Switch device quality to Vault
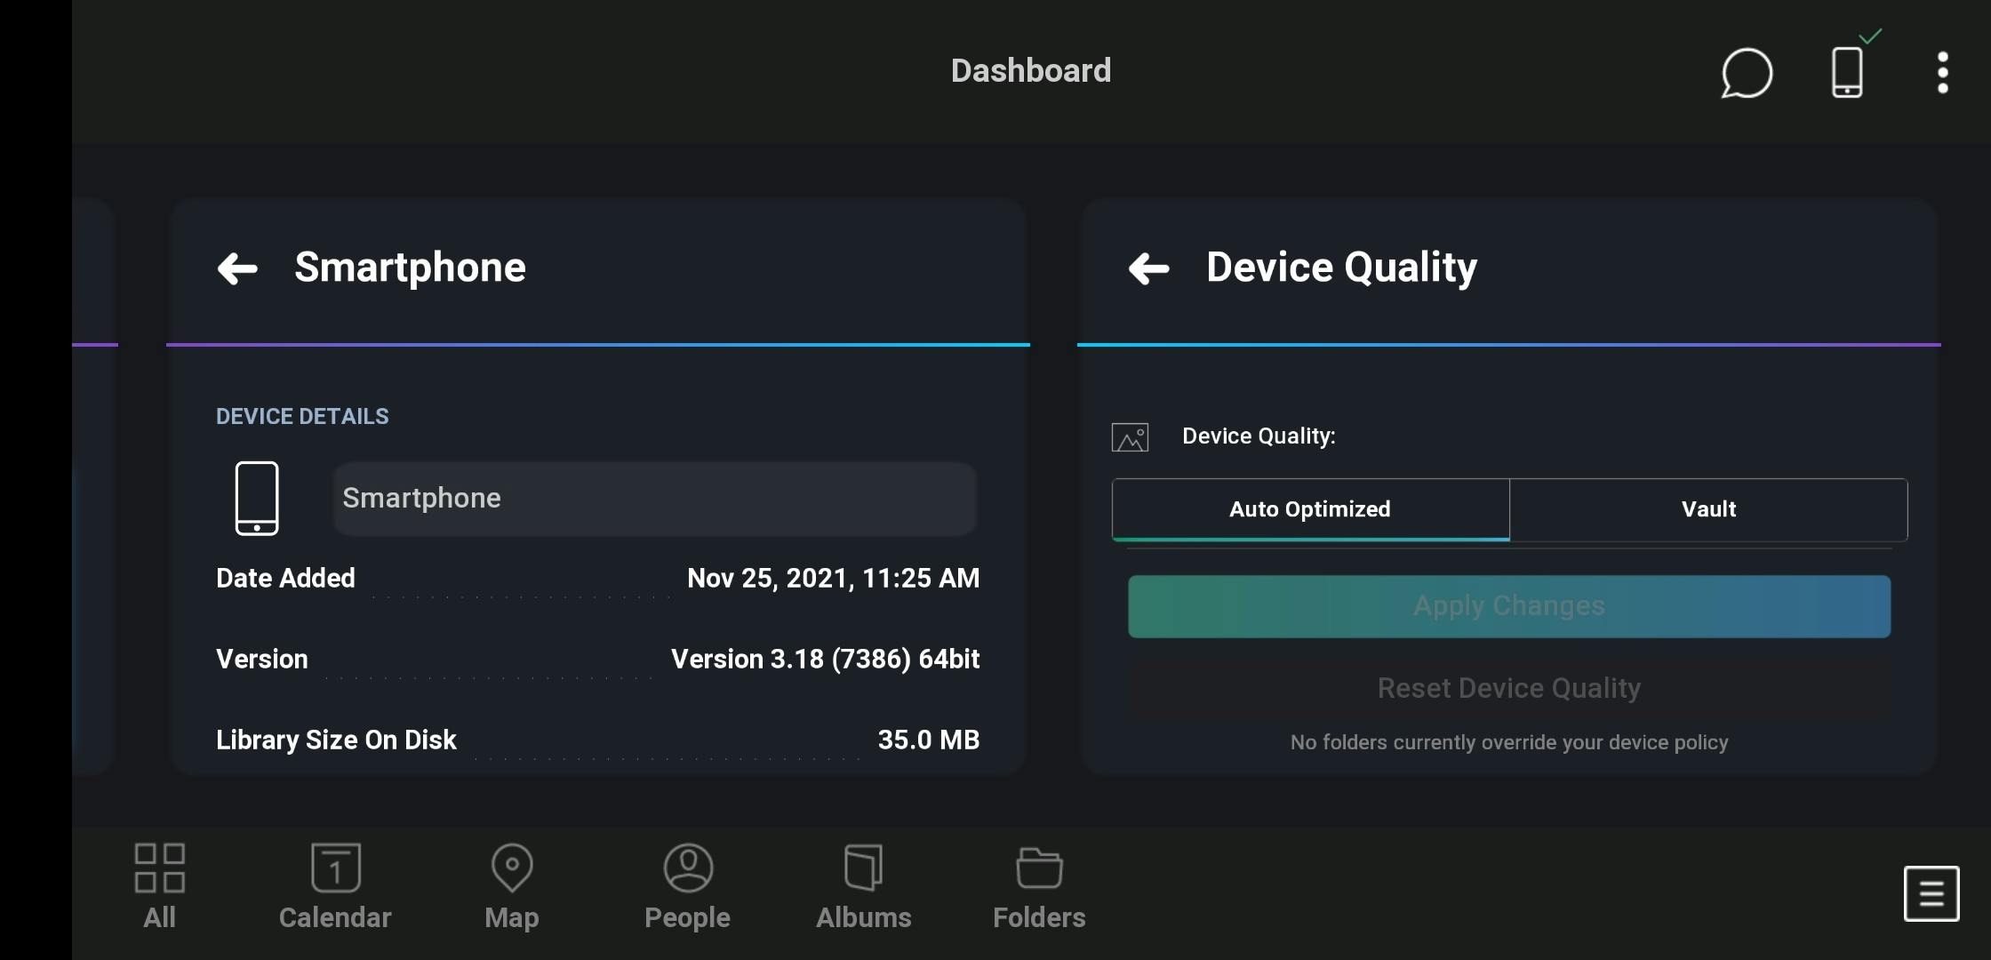1991x960 pixels. click(1708, 509)
